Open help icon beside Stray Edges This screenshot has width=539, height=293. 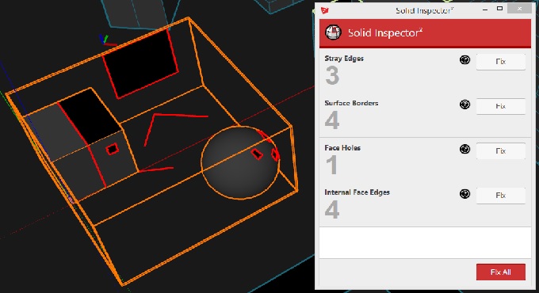464,60
